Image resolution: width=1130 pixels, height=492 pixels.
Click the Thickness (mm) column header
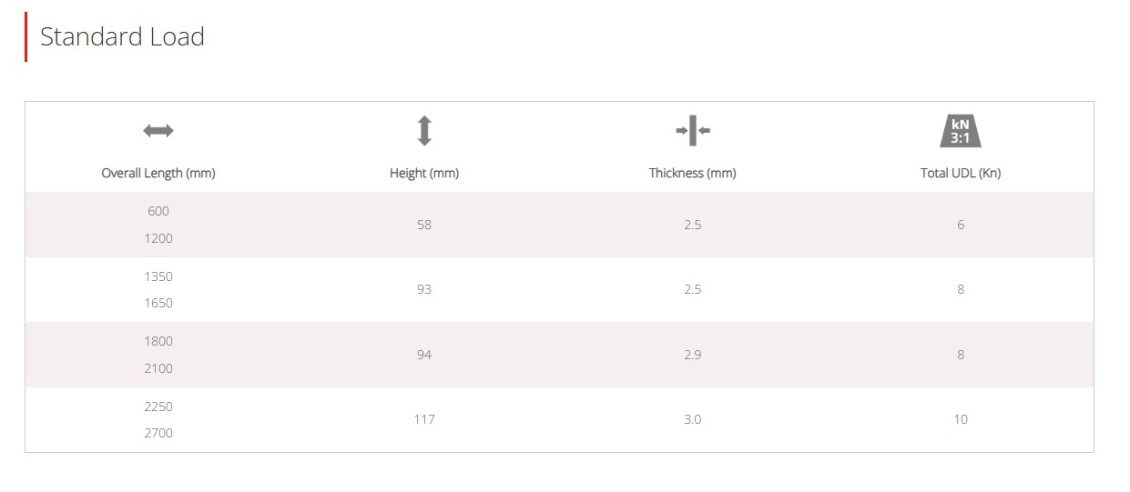click(693, 173)
